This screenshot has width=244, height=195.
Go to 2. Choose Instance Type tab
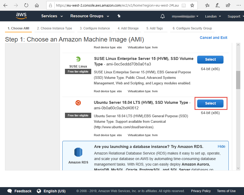54,28
